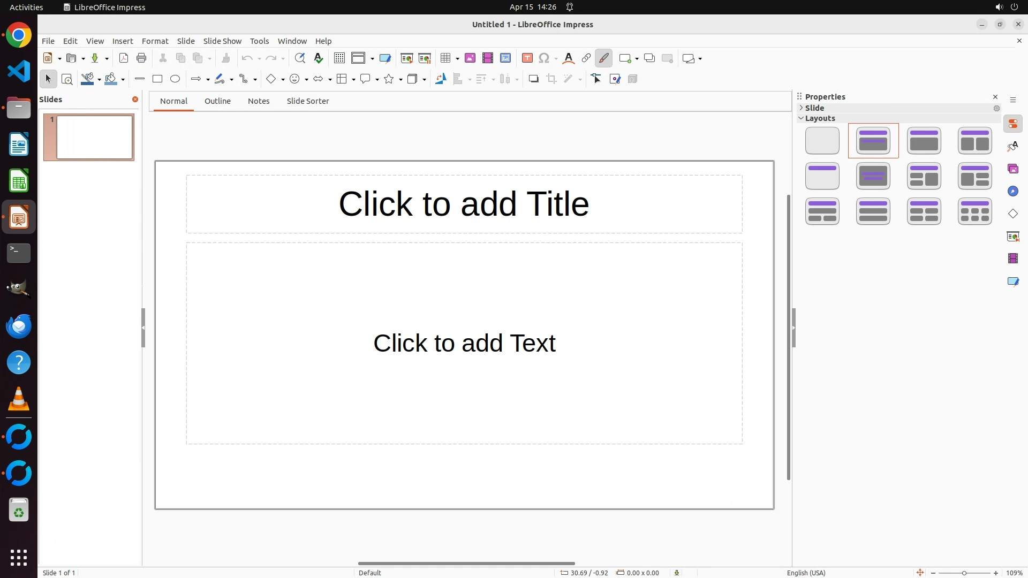The height and width of the screenshot is (578, 1028).
Task: Expand the Slide section in Properties
Action: pos(802,108)
